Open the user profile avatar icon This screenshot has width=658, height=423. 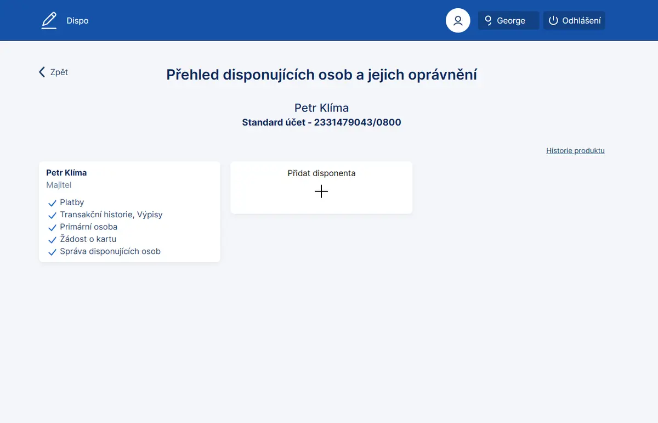coord(458,21)
